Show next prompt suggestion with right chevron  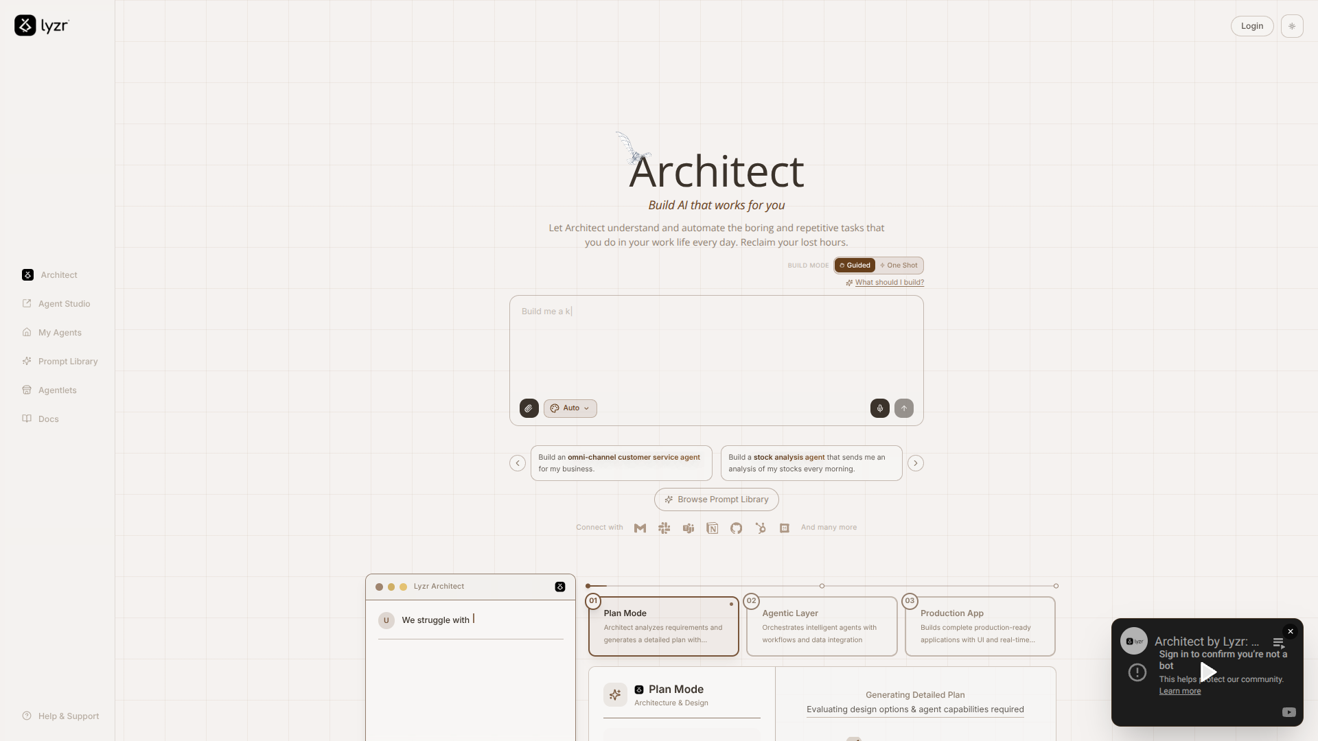[x=916, y=463]
